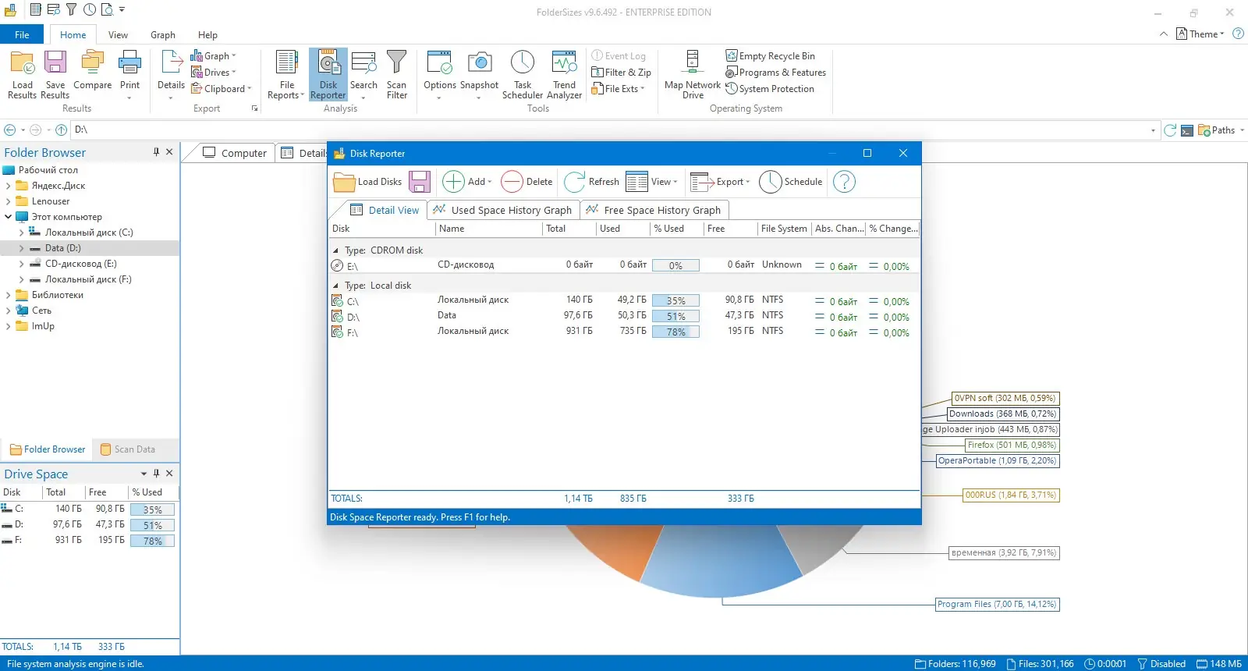1248x671 pixels.
Task: Collapse the CDROM disk type group
Action: 336,250
